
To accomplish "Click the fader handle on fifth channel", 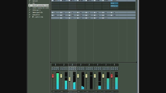I will coord(86,76).
